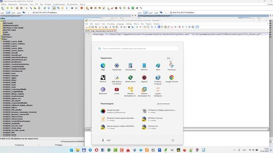Open Telegram from the taskbar

90,150
